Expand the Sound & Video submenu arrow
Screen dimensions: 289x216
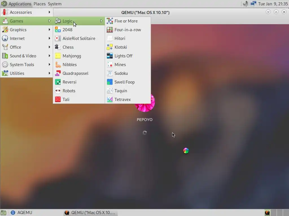(x=49, y=56)
